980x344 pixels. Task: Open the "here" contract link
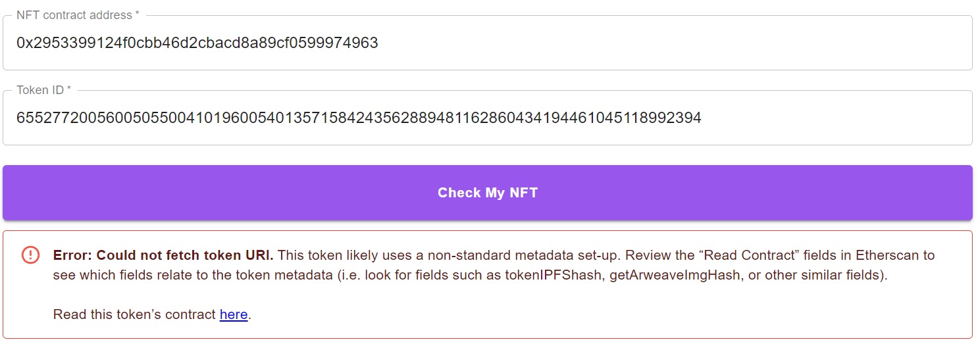[x=234, y=315]
